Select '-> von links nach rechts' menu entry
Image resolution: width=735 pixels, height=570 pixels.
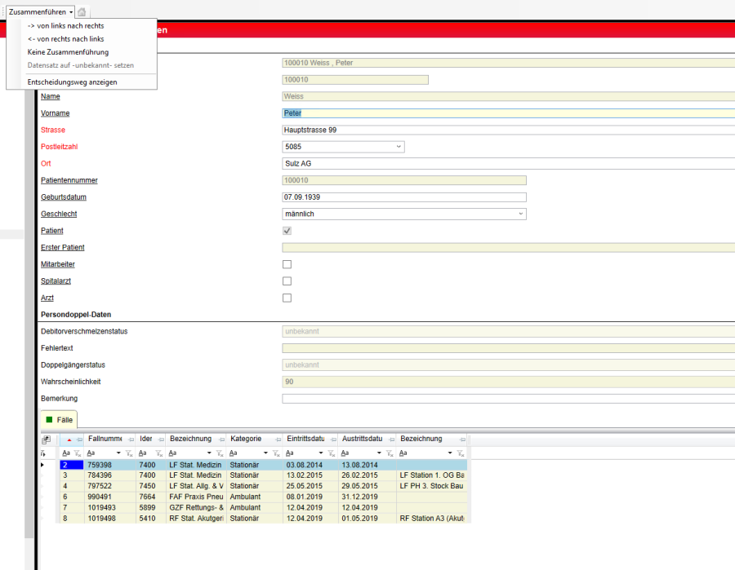pos(65,26)
